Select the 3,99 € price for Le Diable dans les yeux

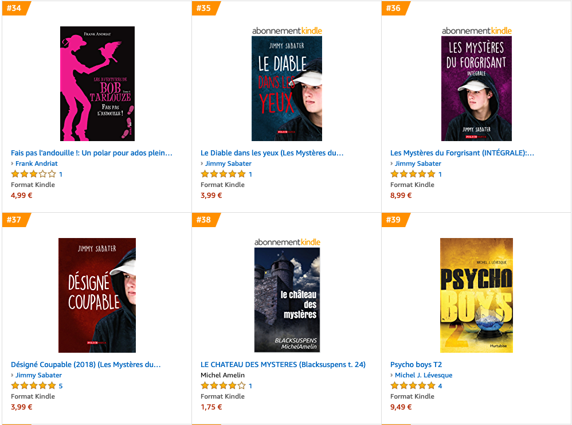pyautogui.click(x=211, y=196)
